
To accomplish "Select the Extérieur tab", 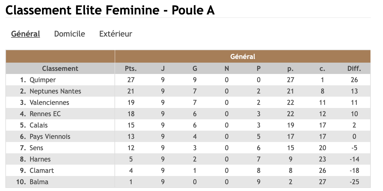I will pos(116,34).
